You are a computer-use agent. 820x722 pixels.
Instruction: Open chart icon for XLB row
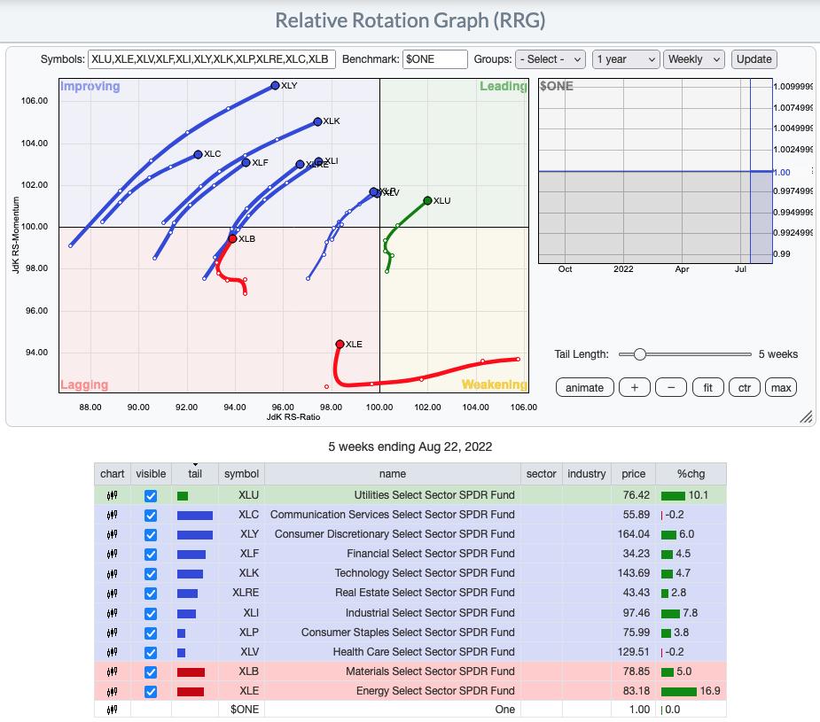tap(112, 672)
